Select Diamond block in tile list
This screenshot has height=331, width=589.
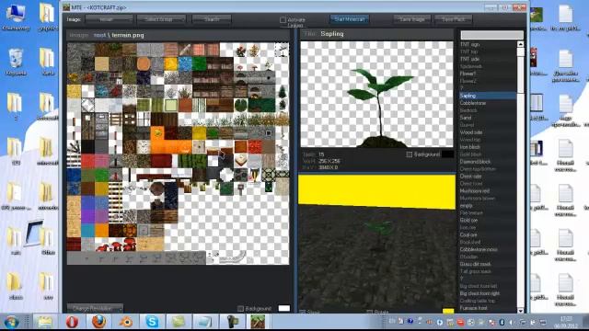488,162
